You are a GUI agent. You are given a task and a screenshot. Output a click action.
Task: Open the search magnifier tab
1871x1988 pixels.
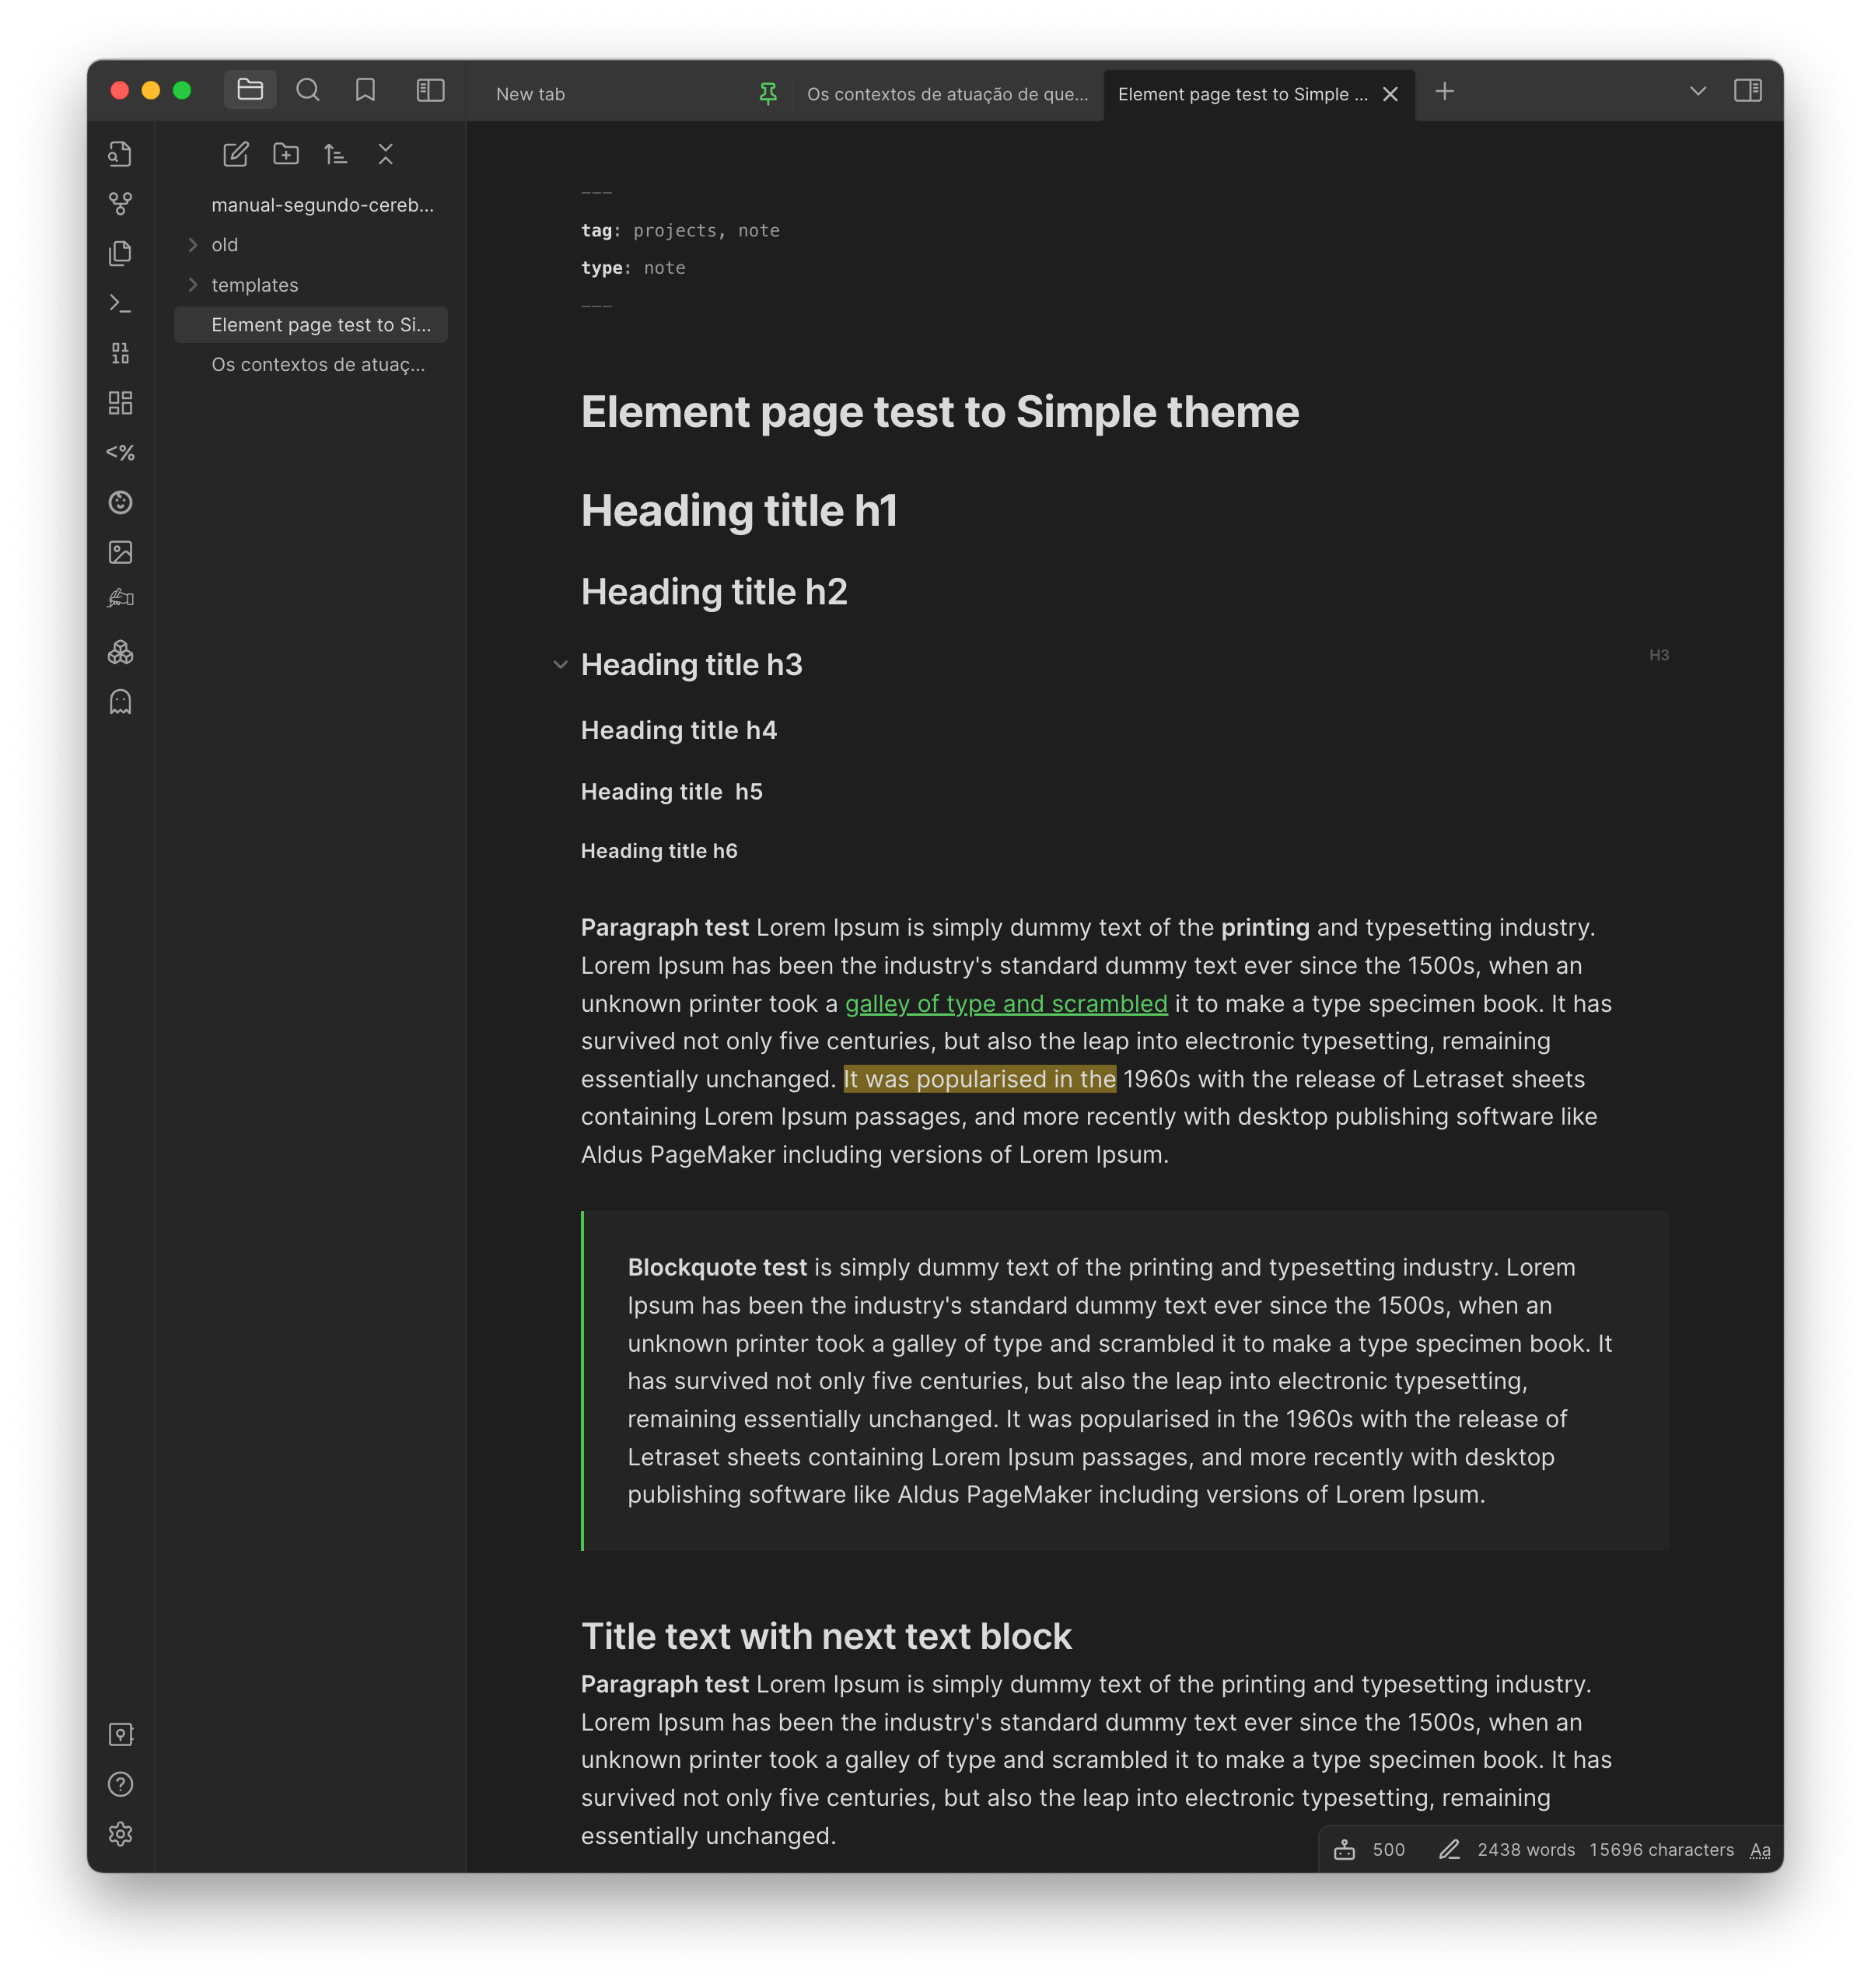click(308, 91)
